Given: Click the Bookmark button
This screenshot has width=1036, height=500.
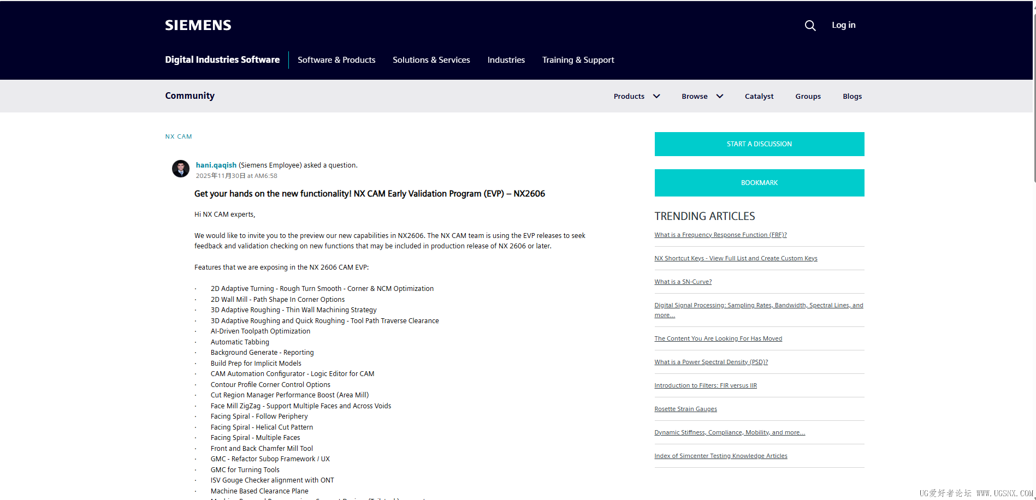Looking at the screenshot, I should tap(760, 183).
